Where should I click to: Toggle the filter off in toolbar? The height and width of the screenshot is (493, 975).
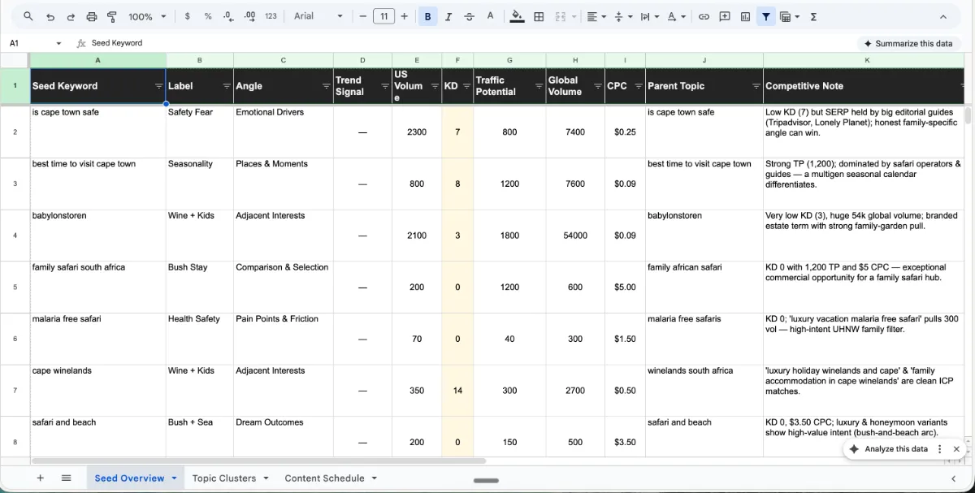(765, 16)
